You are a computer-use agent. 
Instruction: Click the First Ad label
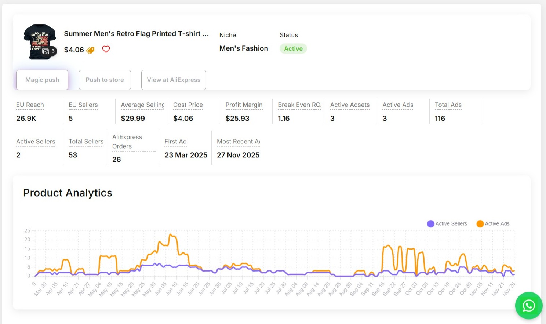pyautogui.click(x=175, y=142)
